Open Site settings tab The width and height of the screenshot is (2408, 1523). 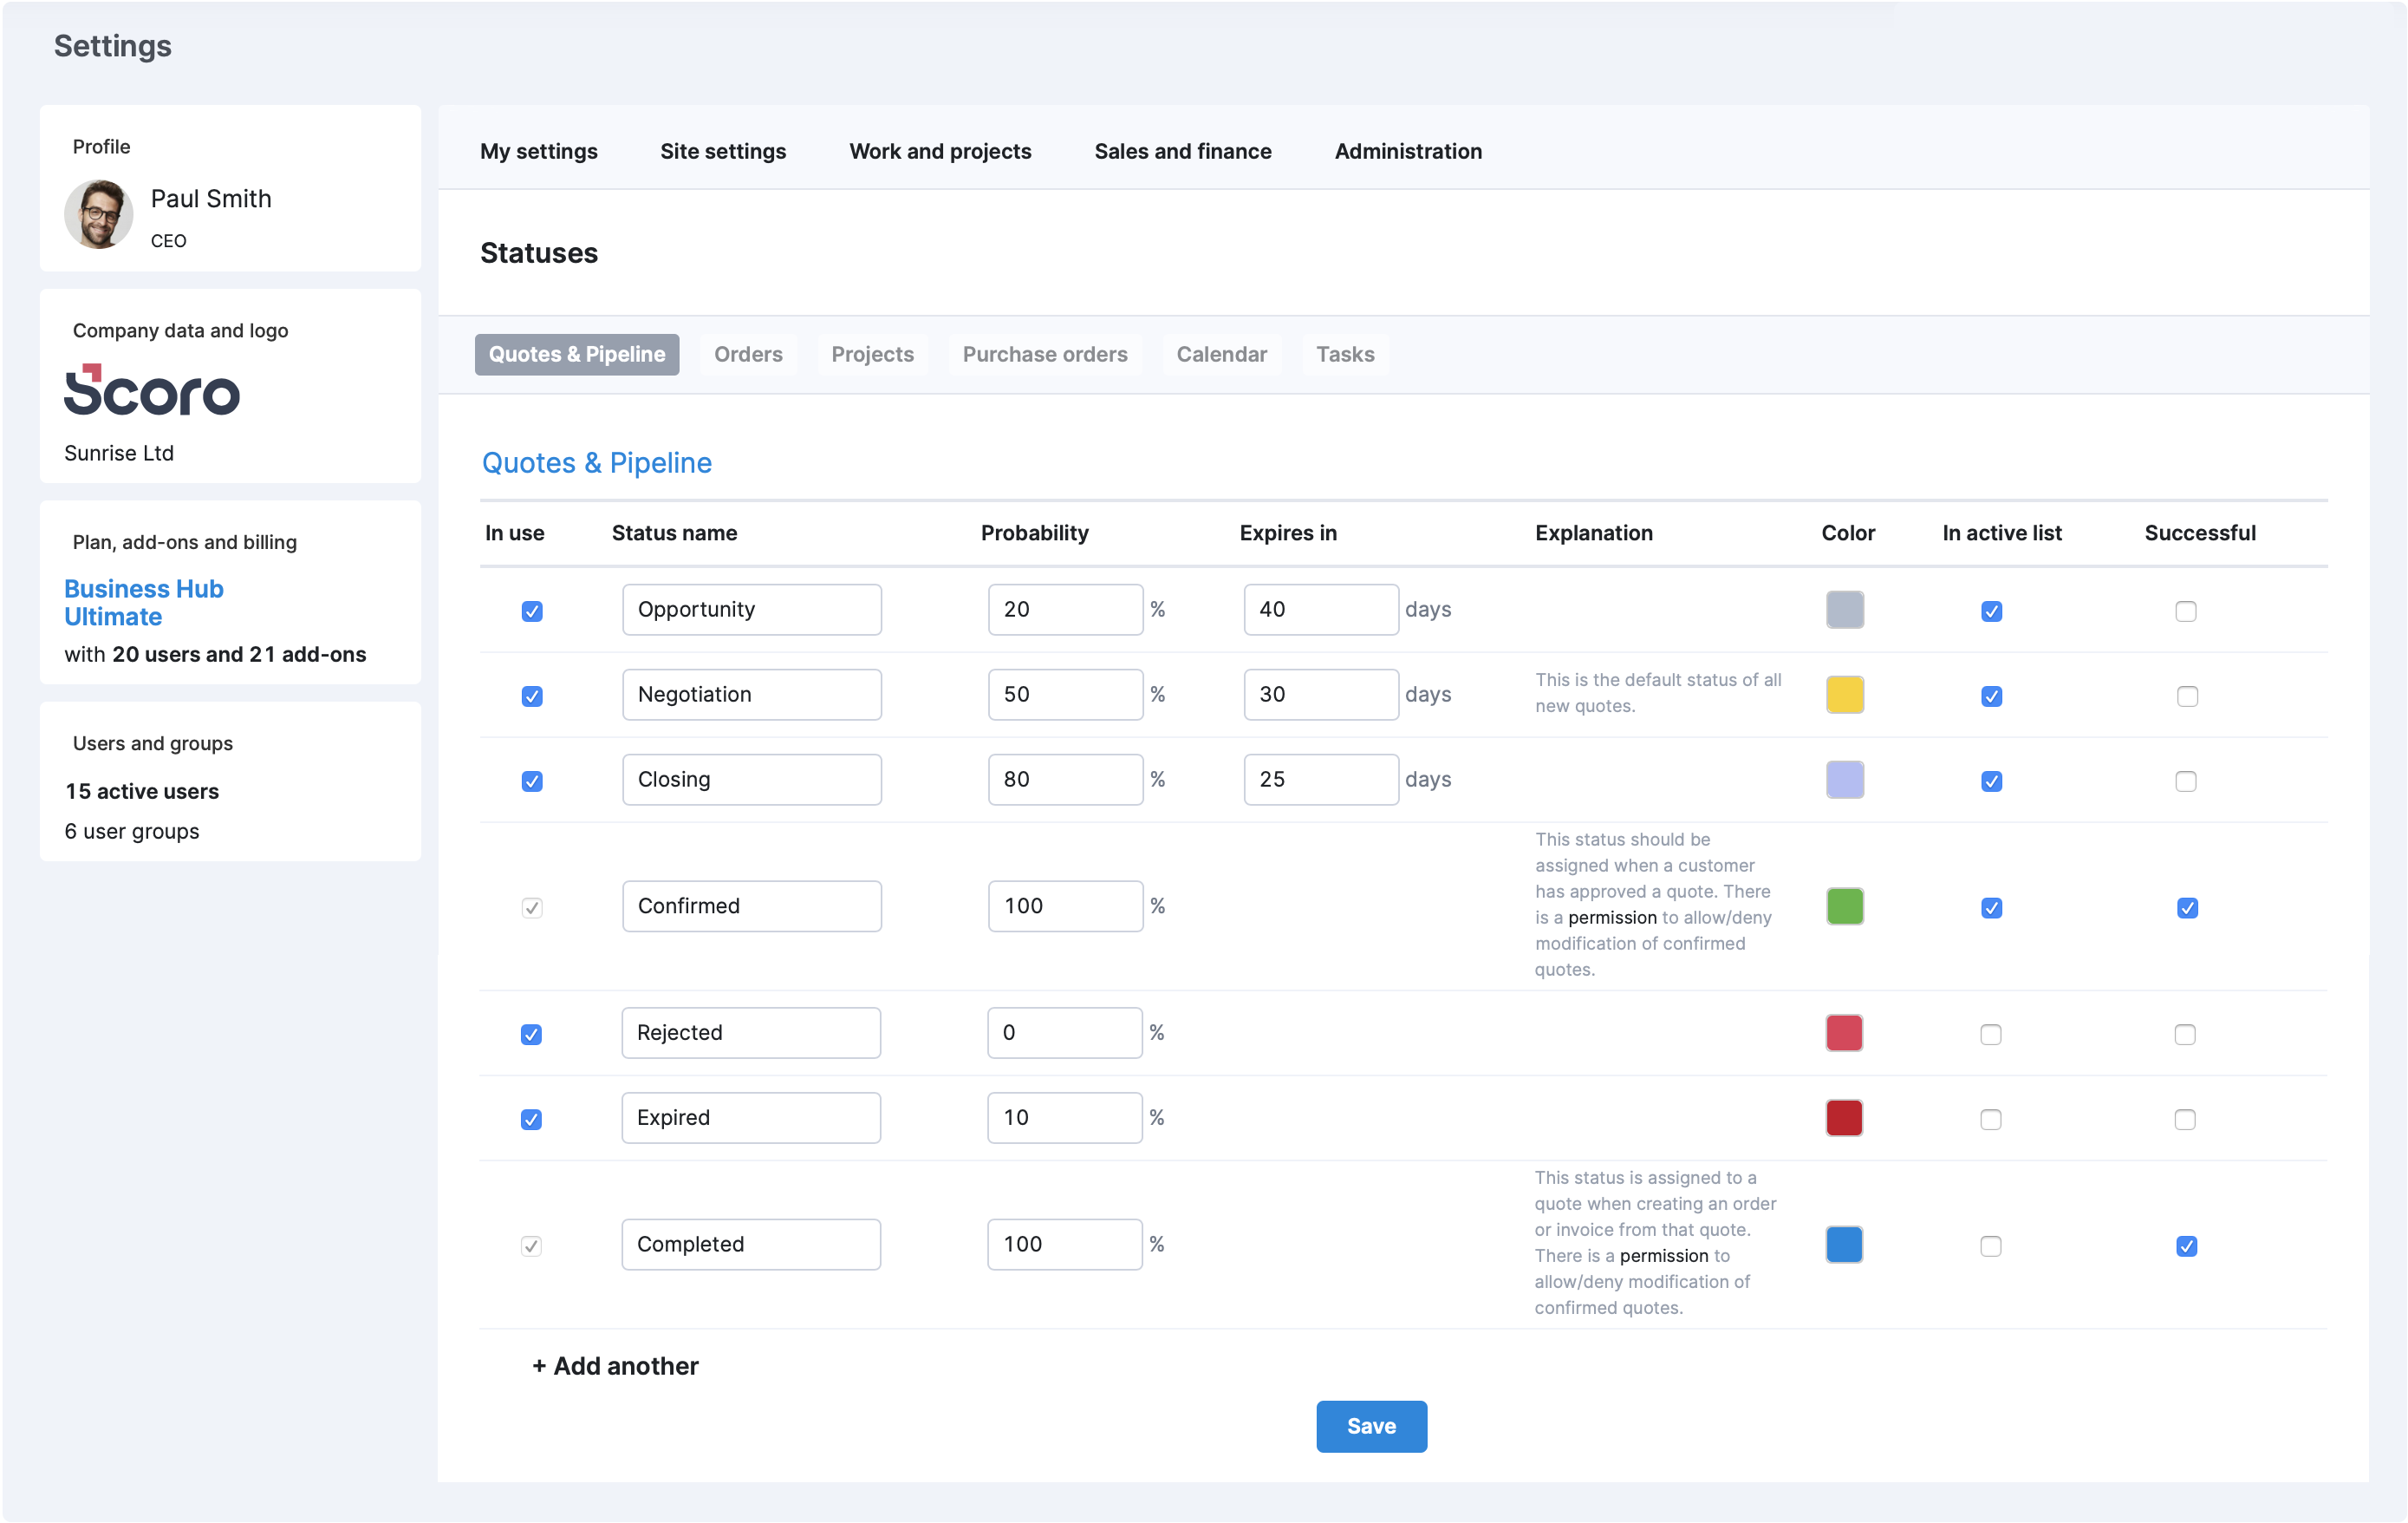723,151
